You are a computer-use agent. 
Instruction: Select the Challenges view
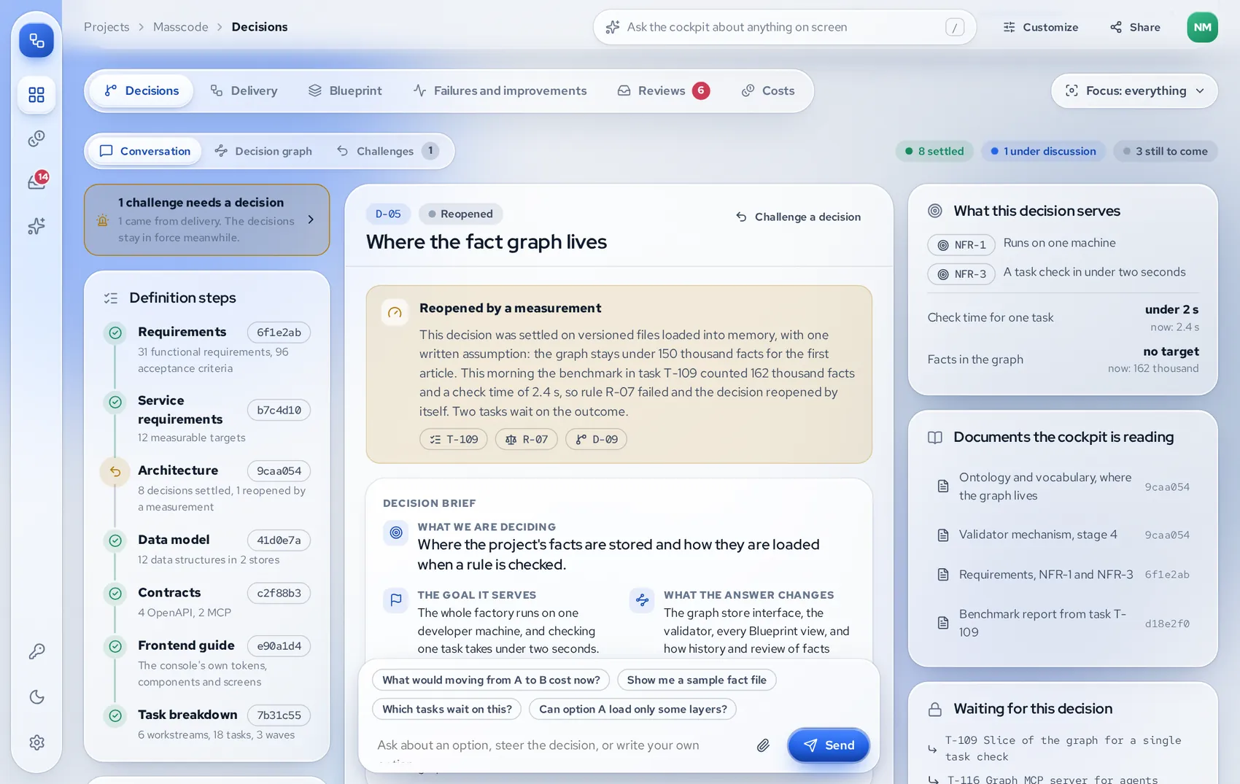[x=387, y=151]
